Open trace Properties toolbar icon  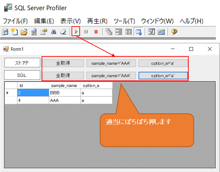pos(44,32)
